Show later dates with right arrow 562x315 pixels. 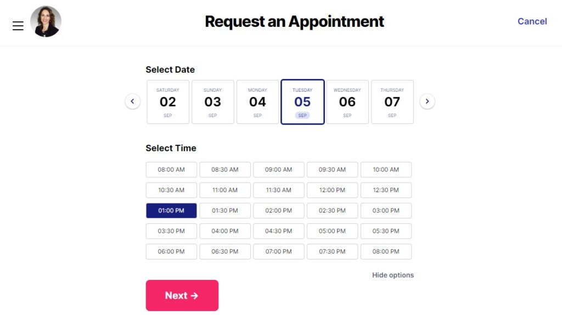coord(427,102)
